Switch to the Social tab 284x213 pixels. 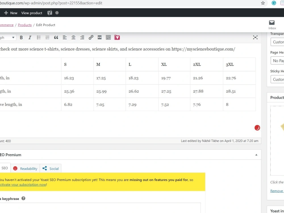pyautogui.click(x=51, y=168)
